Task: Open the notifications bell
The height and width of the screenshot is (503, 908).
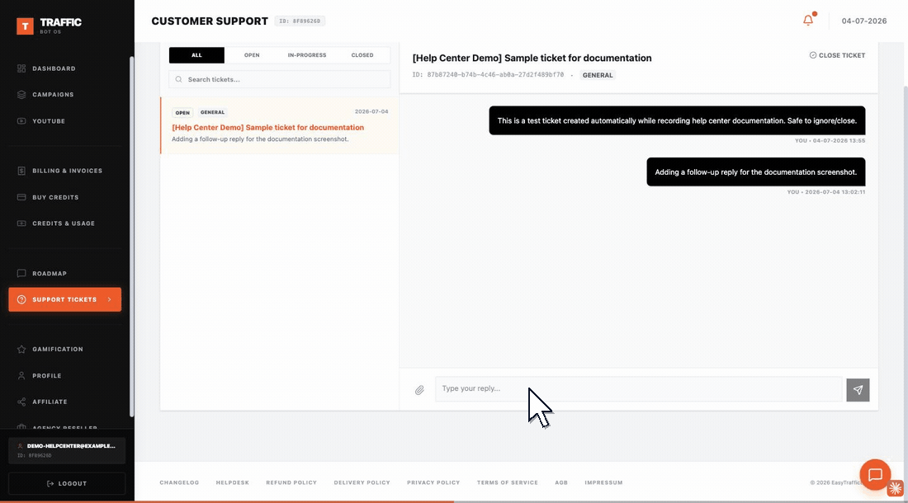Action: tap(808, 21)
